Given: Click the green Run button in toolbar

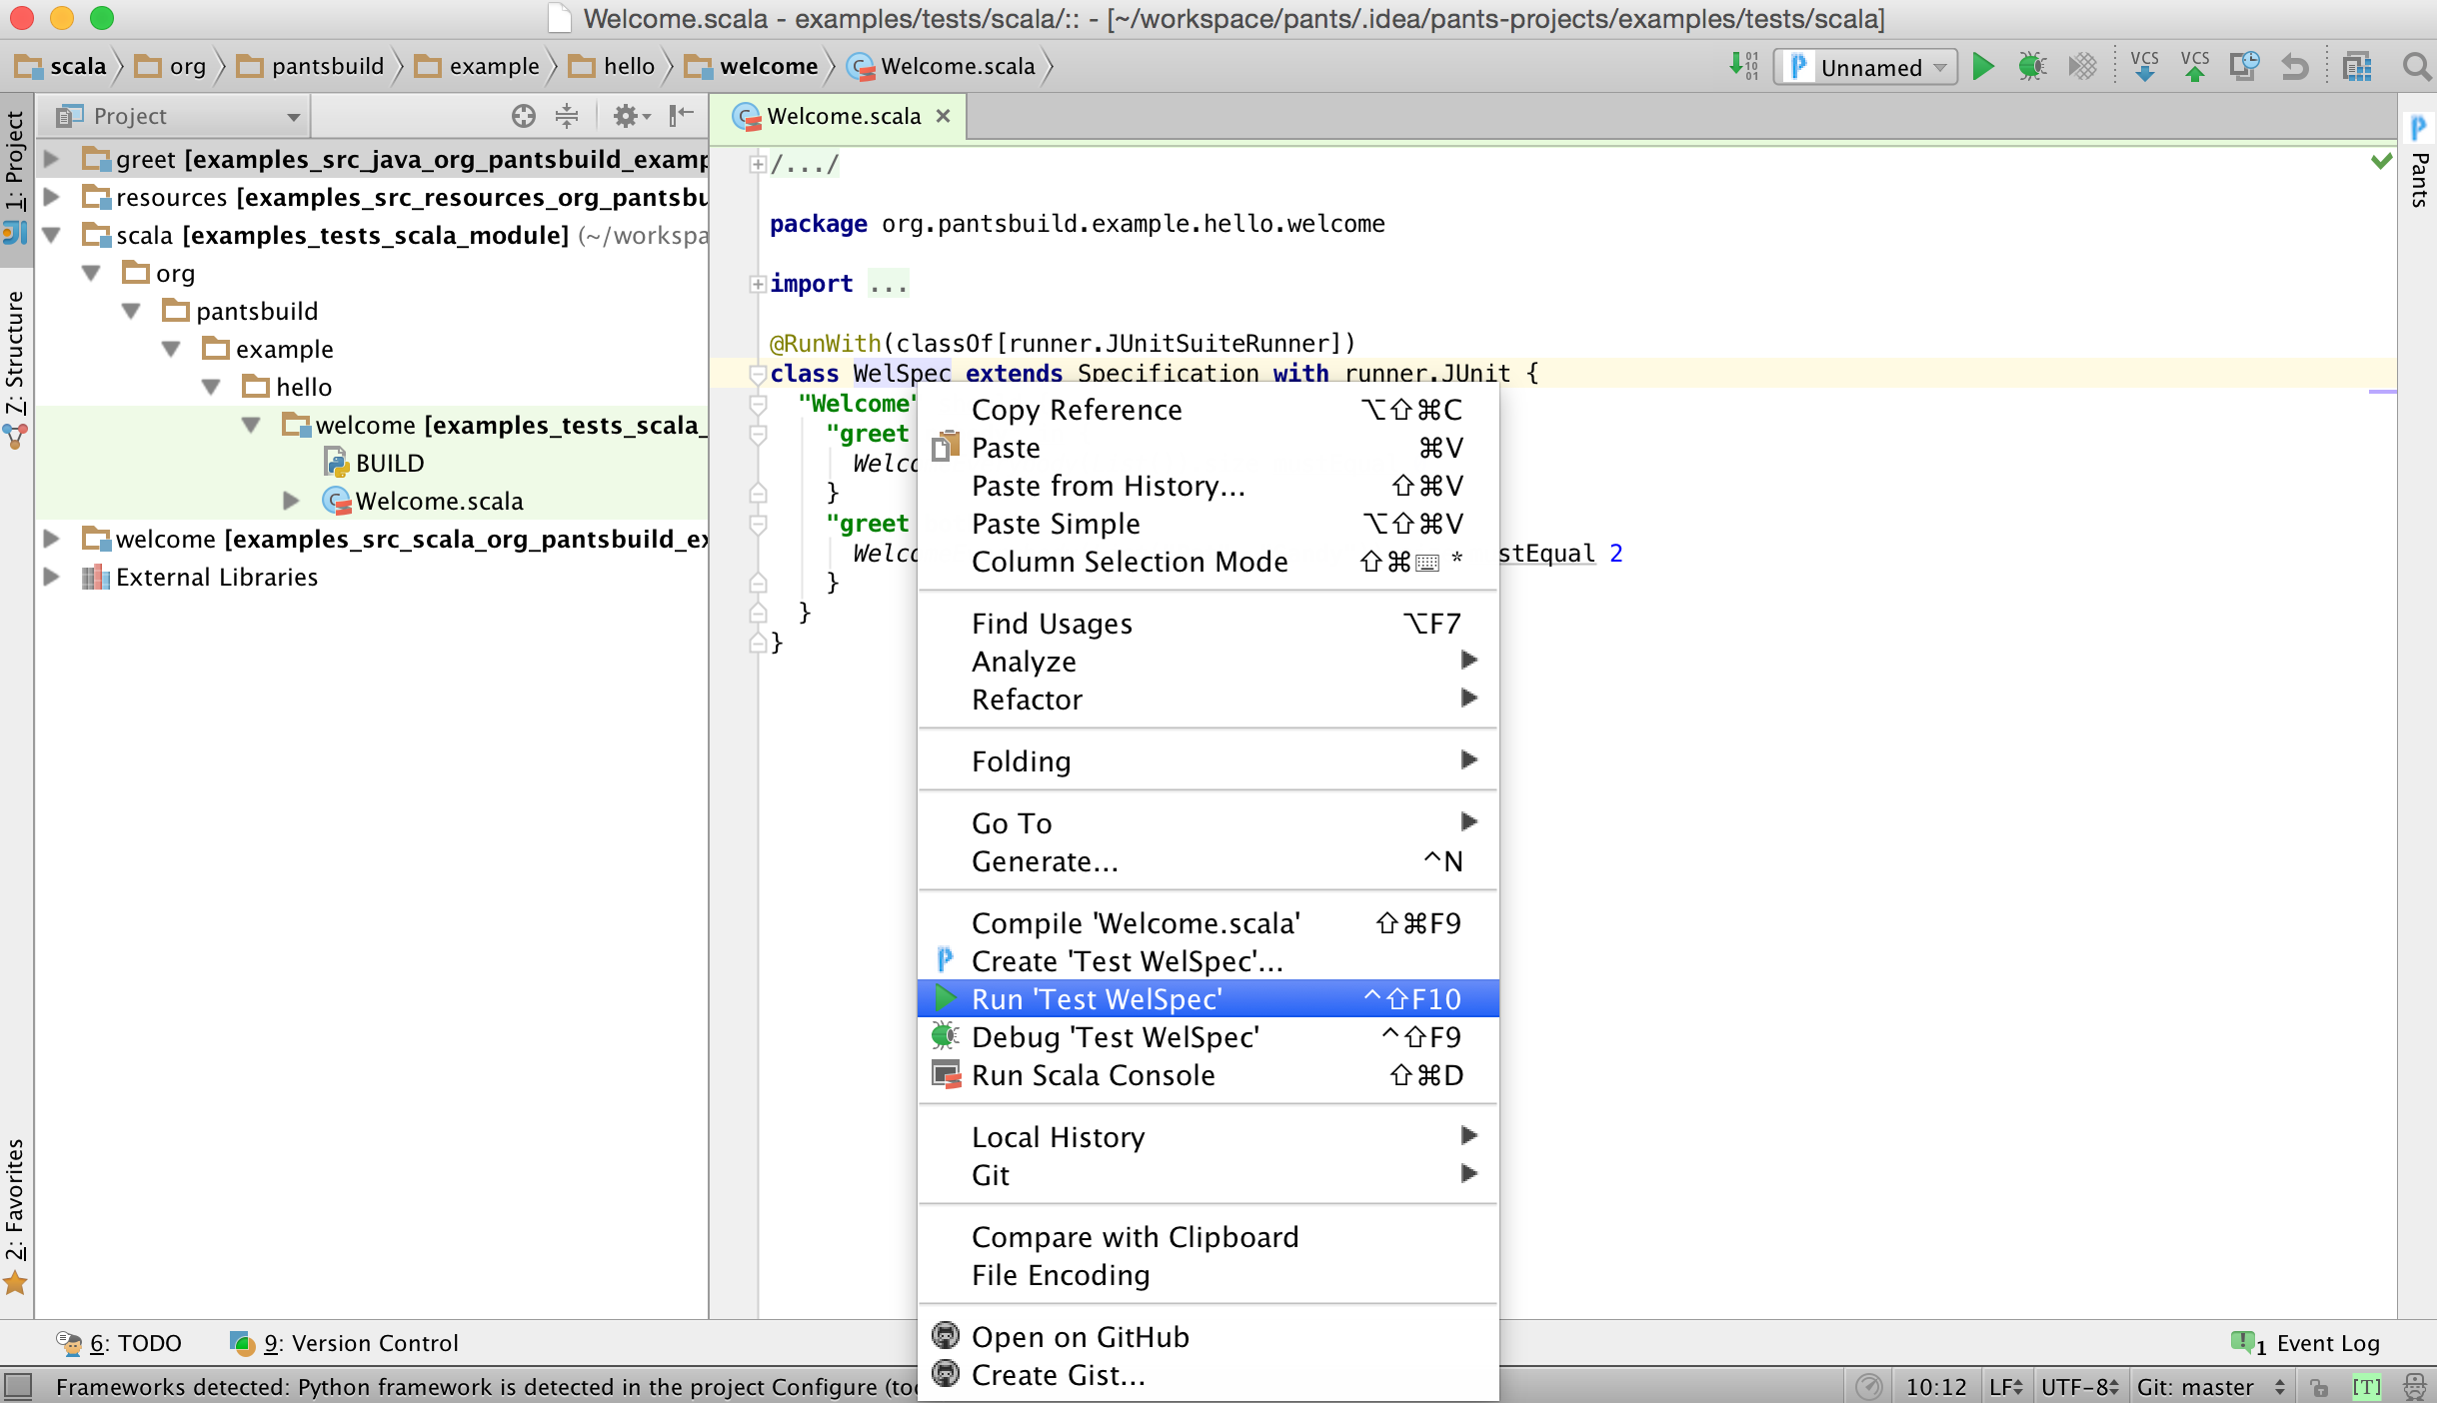Looking at the screenshot, I should (1983, 67).
